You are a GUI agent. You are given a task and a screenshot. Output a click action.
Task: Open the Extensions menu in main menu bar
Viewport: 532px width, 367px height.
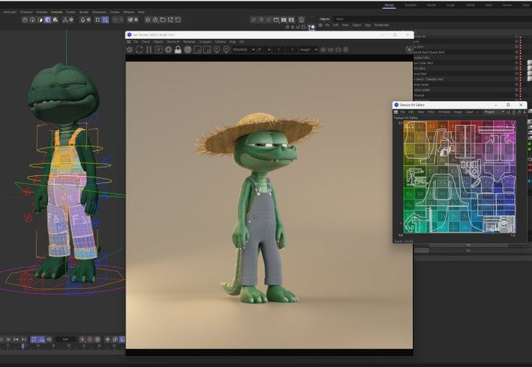coord(99,12)
